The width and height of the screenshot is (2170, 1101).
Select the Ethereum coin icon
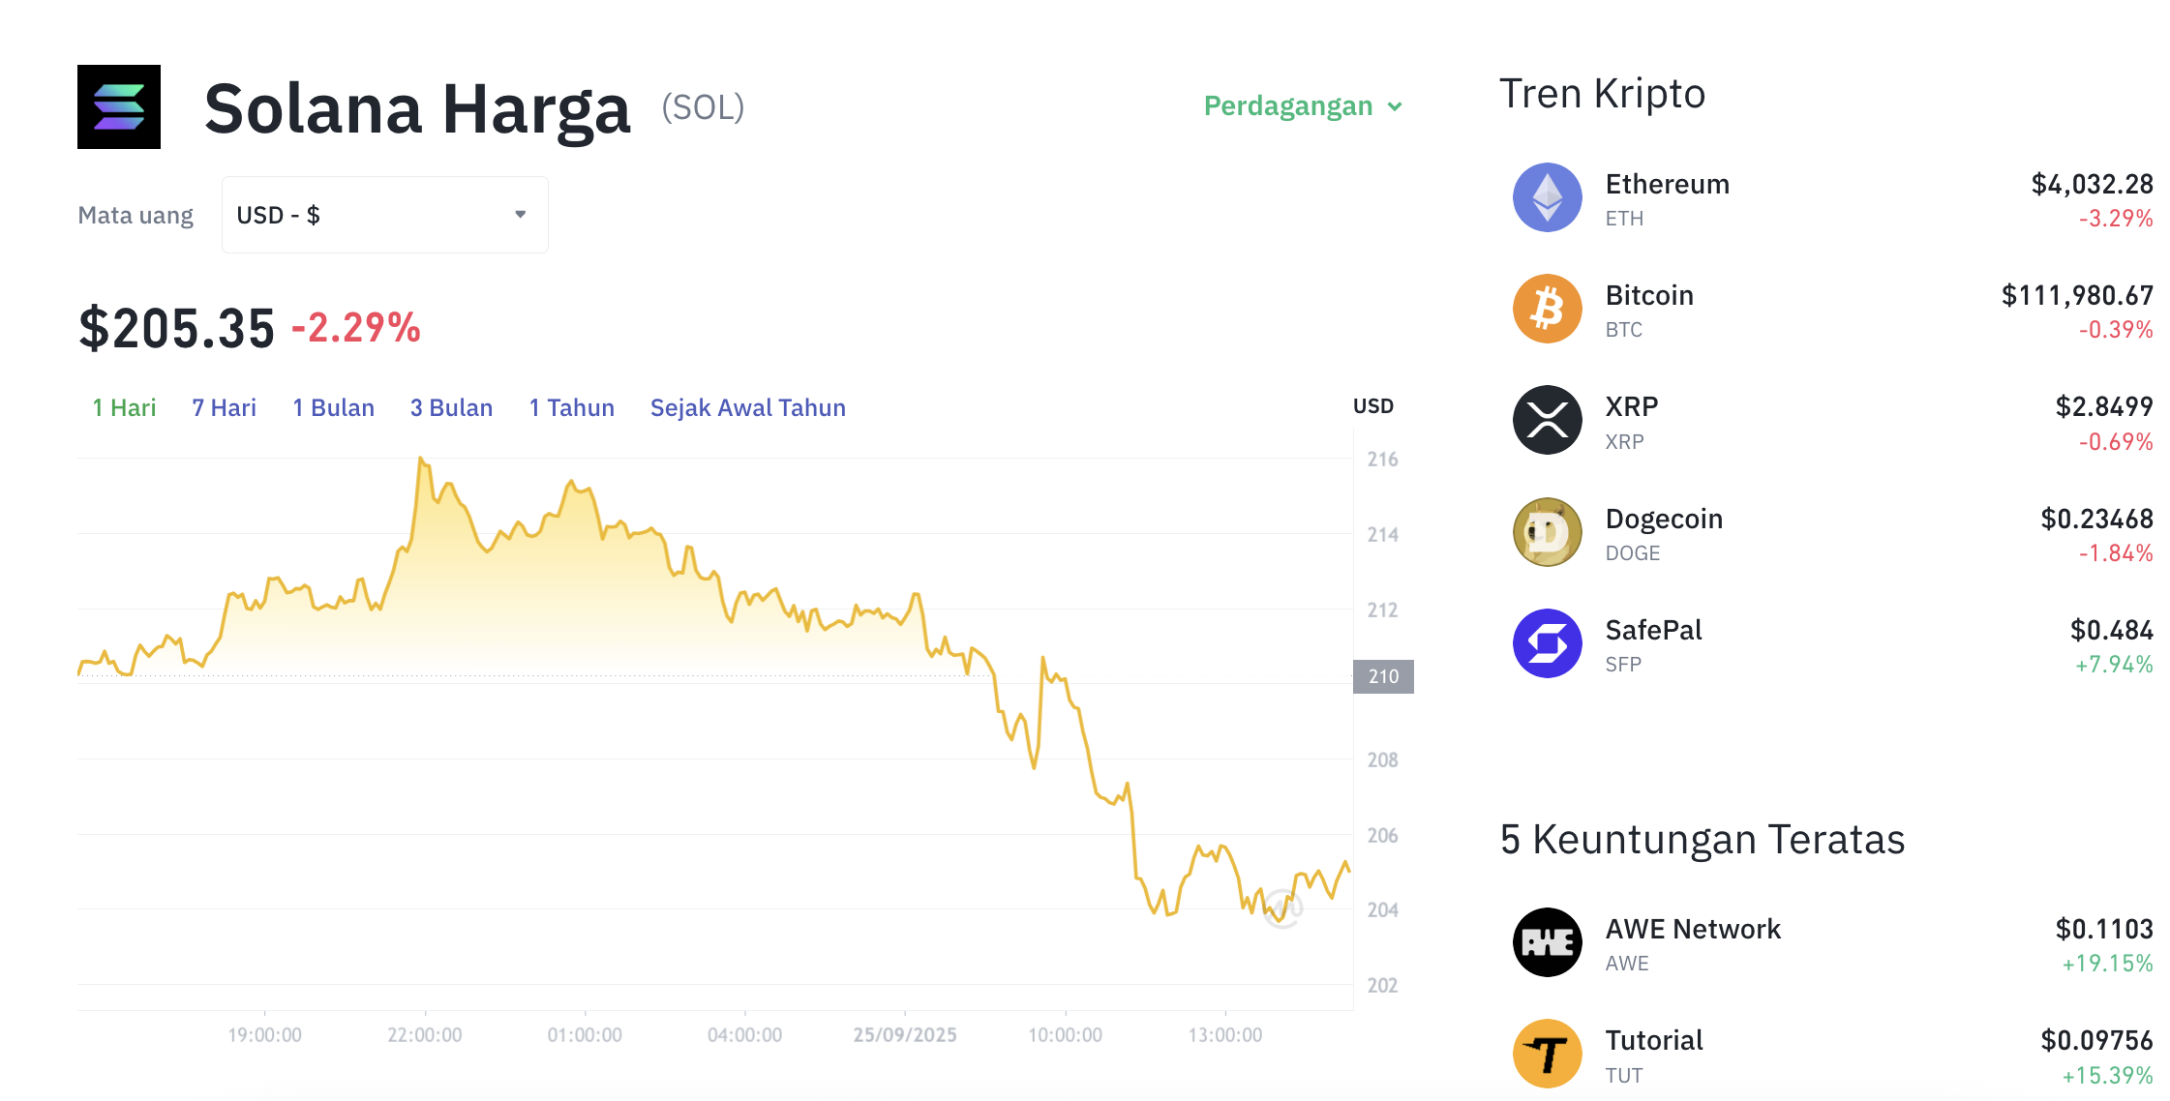[x=1546, y=196]
